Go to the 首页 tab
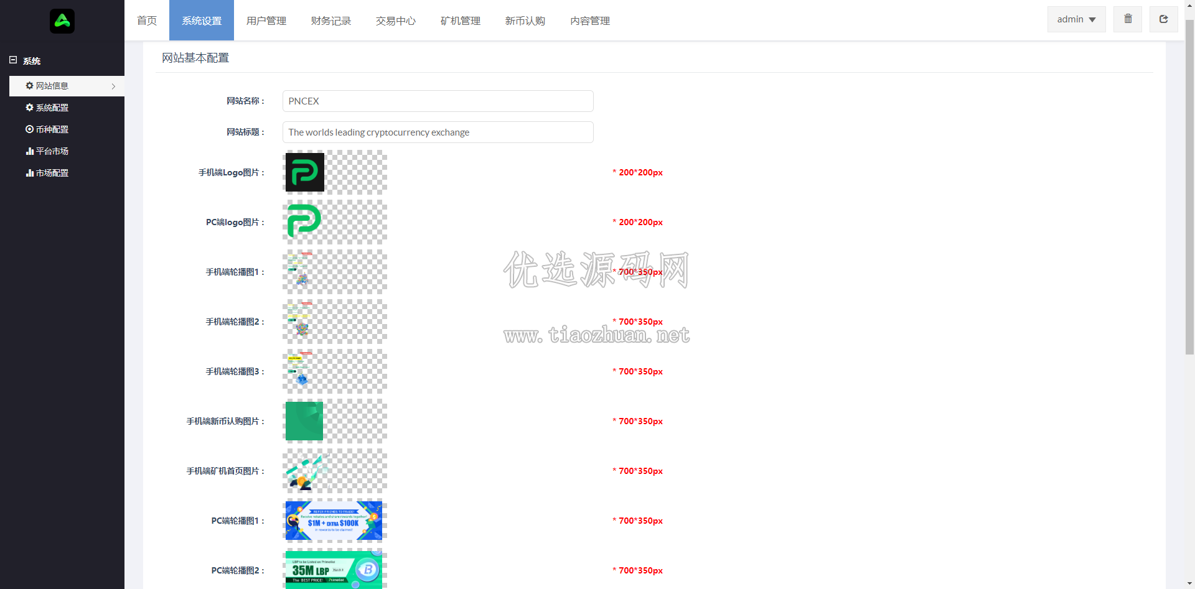Image resolution: width=1195 pixels, height=589 pixels. (x=147, y=21)
